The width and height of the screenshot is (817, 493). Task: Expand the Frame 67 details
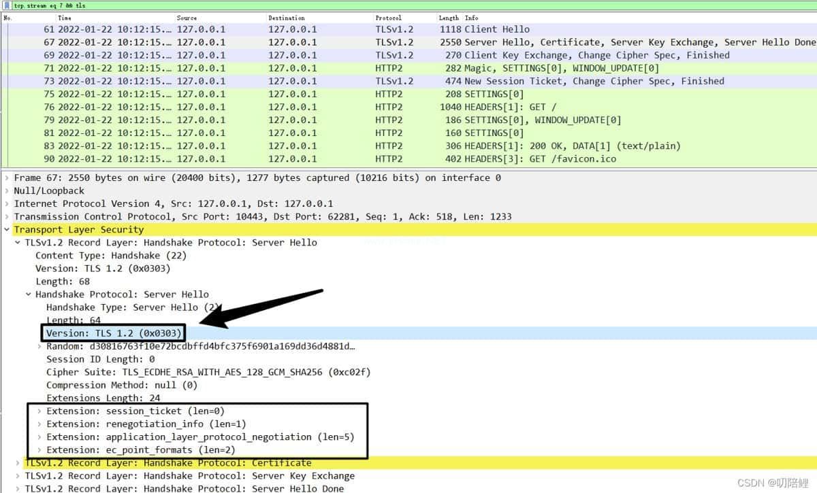point(7,178)
